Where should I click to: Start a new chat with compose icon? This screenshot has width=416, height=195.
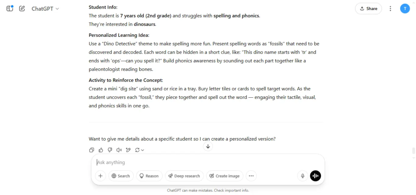click(x=22, y=9)
